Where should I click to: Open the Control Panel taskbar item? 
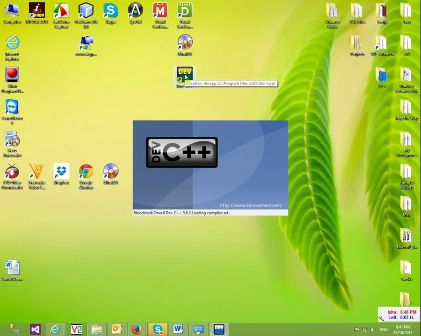pos(199,329)
